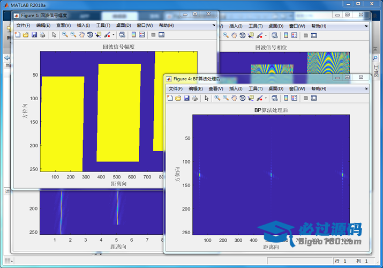
Task: Click dock arrow at Figure 4 menu bar's right end
Action: click(x=366, y=88)
